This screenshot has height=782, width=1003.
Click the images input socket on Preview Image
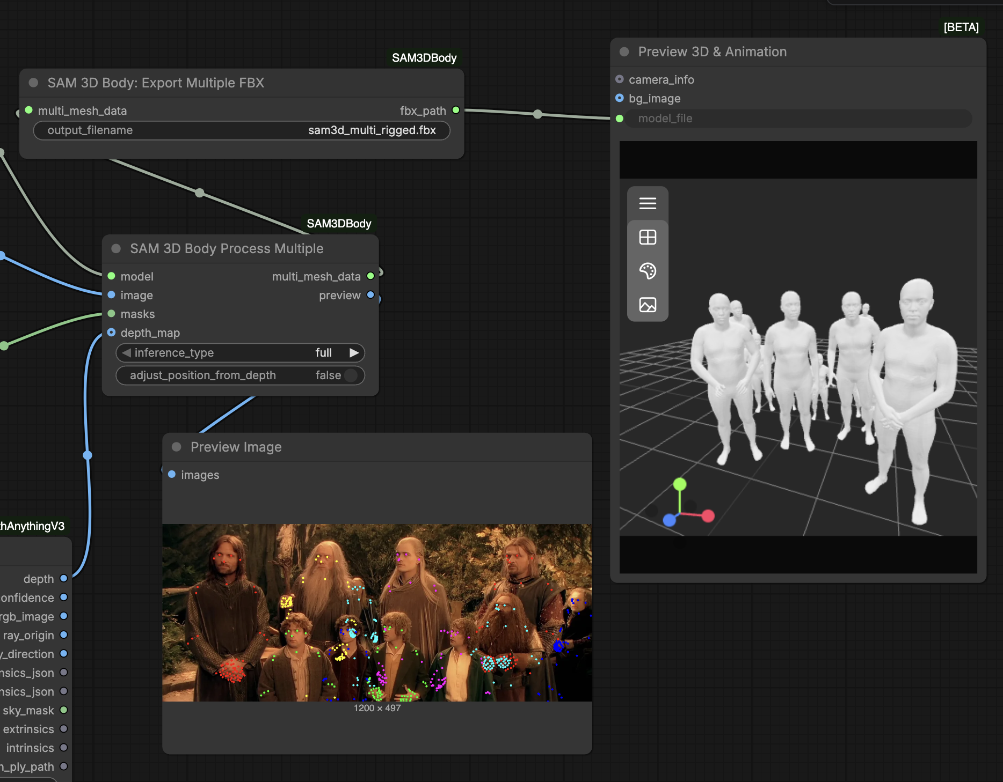click(172, 474)
